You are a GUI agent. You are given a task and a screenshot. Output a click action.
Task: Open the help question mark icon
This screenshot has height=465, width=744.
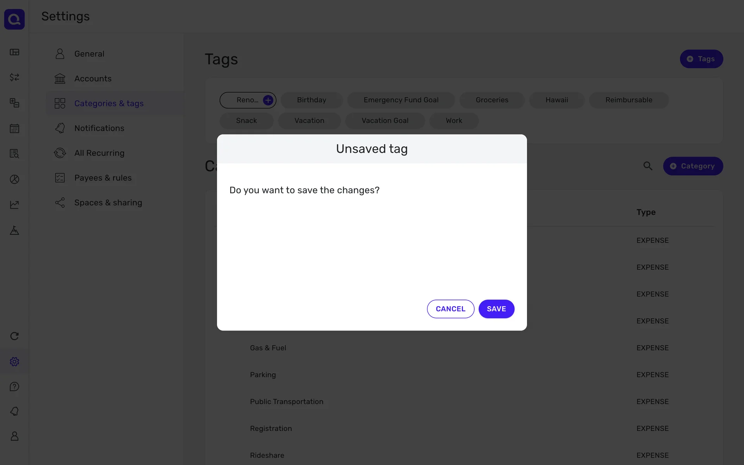(14, 387)
